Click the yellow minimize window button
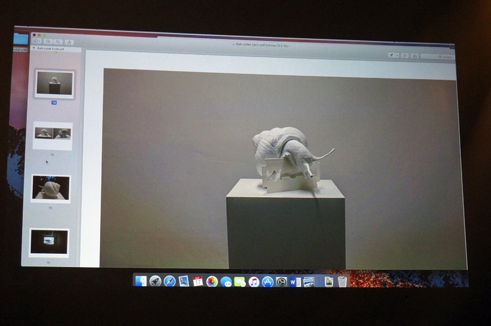 39,35
